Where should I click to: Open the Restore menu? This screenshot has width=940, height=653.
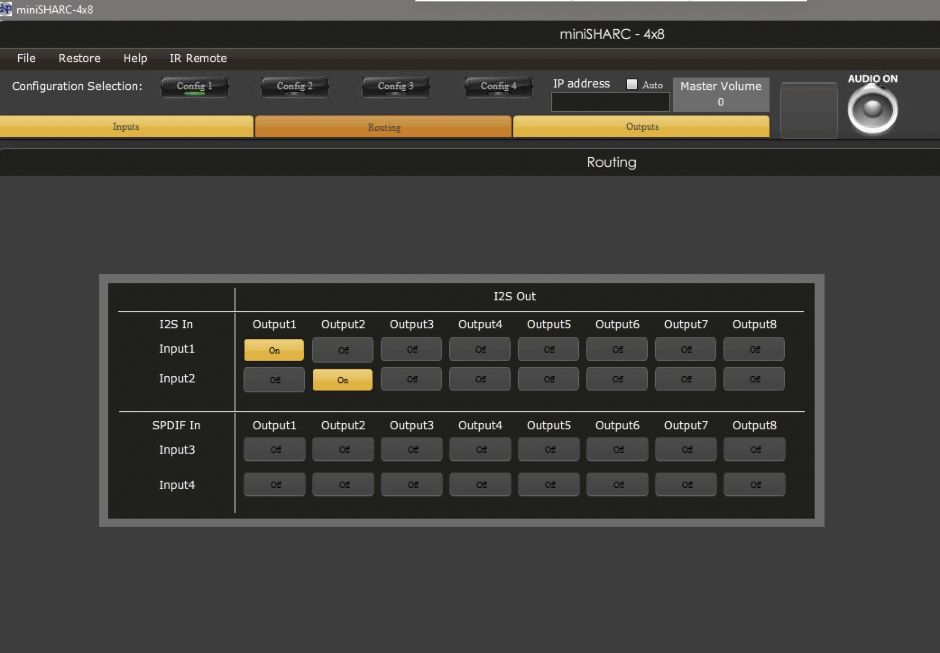point(79,58)
